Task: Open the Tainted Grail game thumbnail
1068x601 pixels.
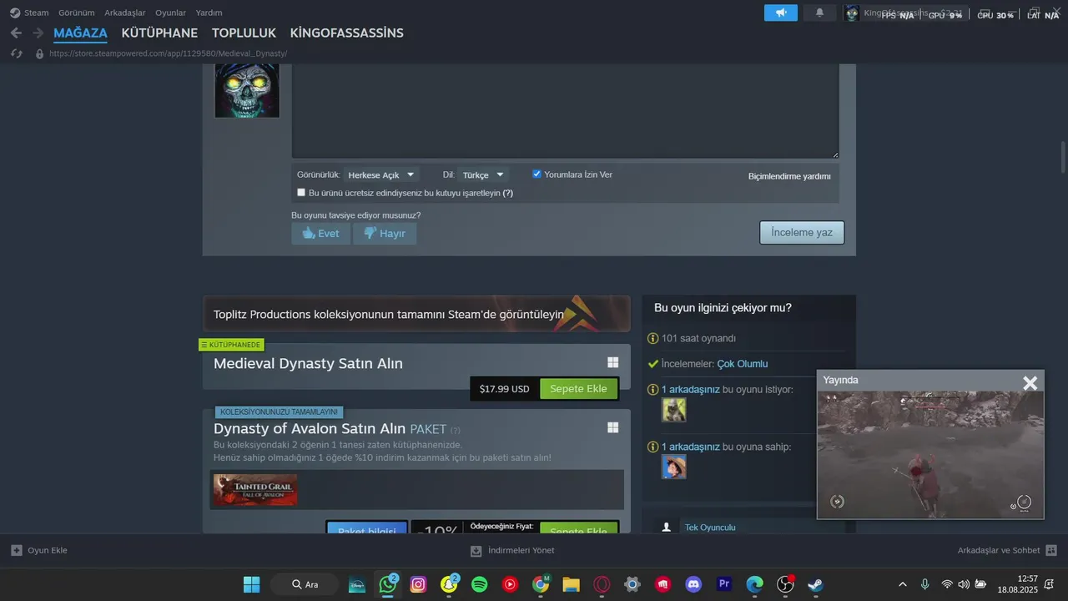Action: tap(255, 490)
